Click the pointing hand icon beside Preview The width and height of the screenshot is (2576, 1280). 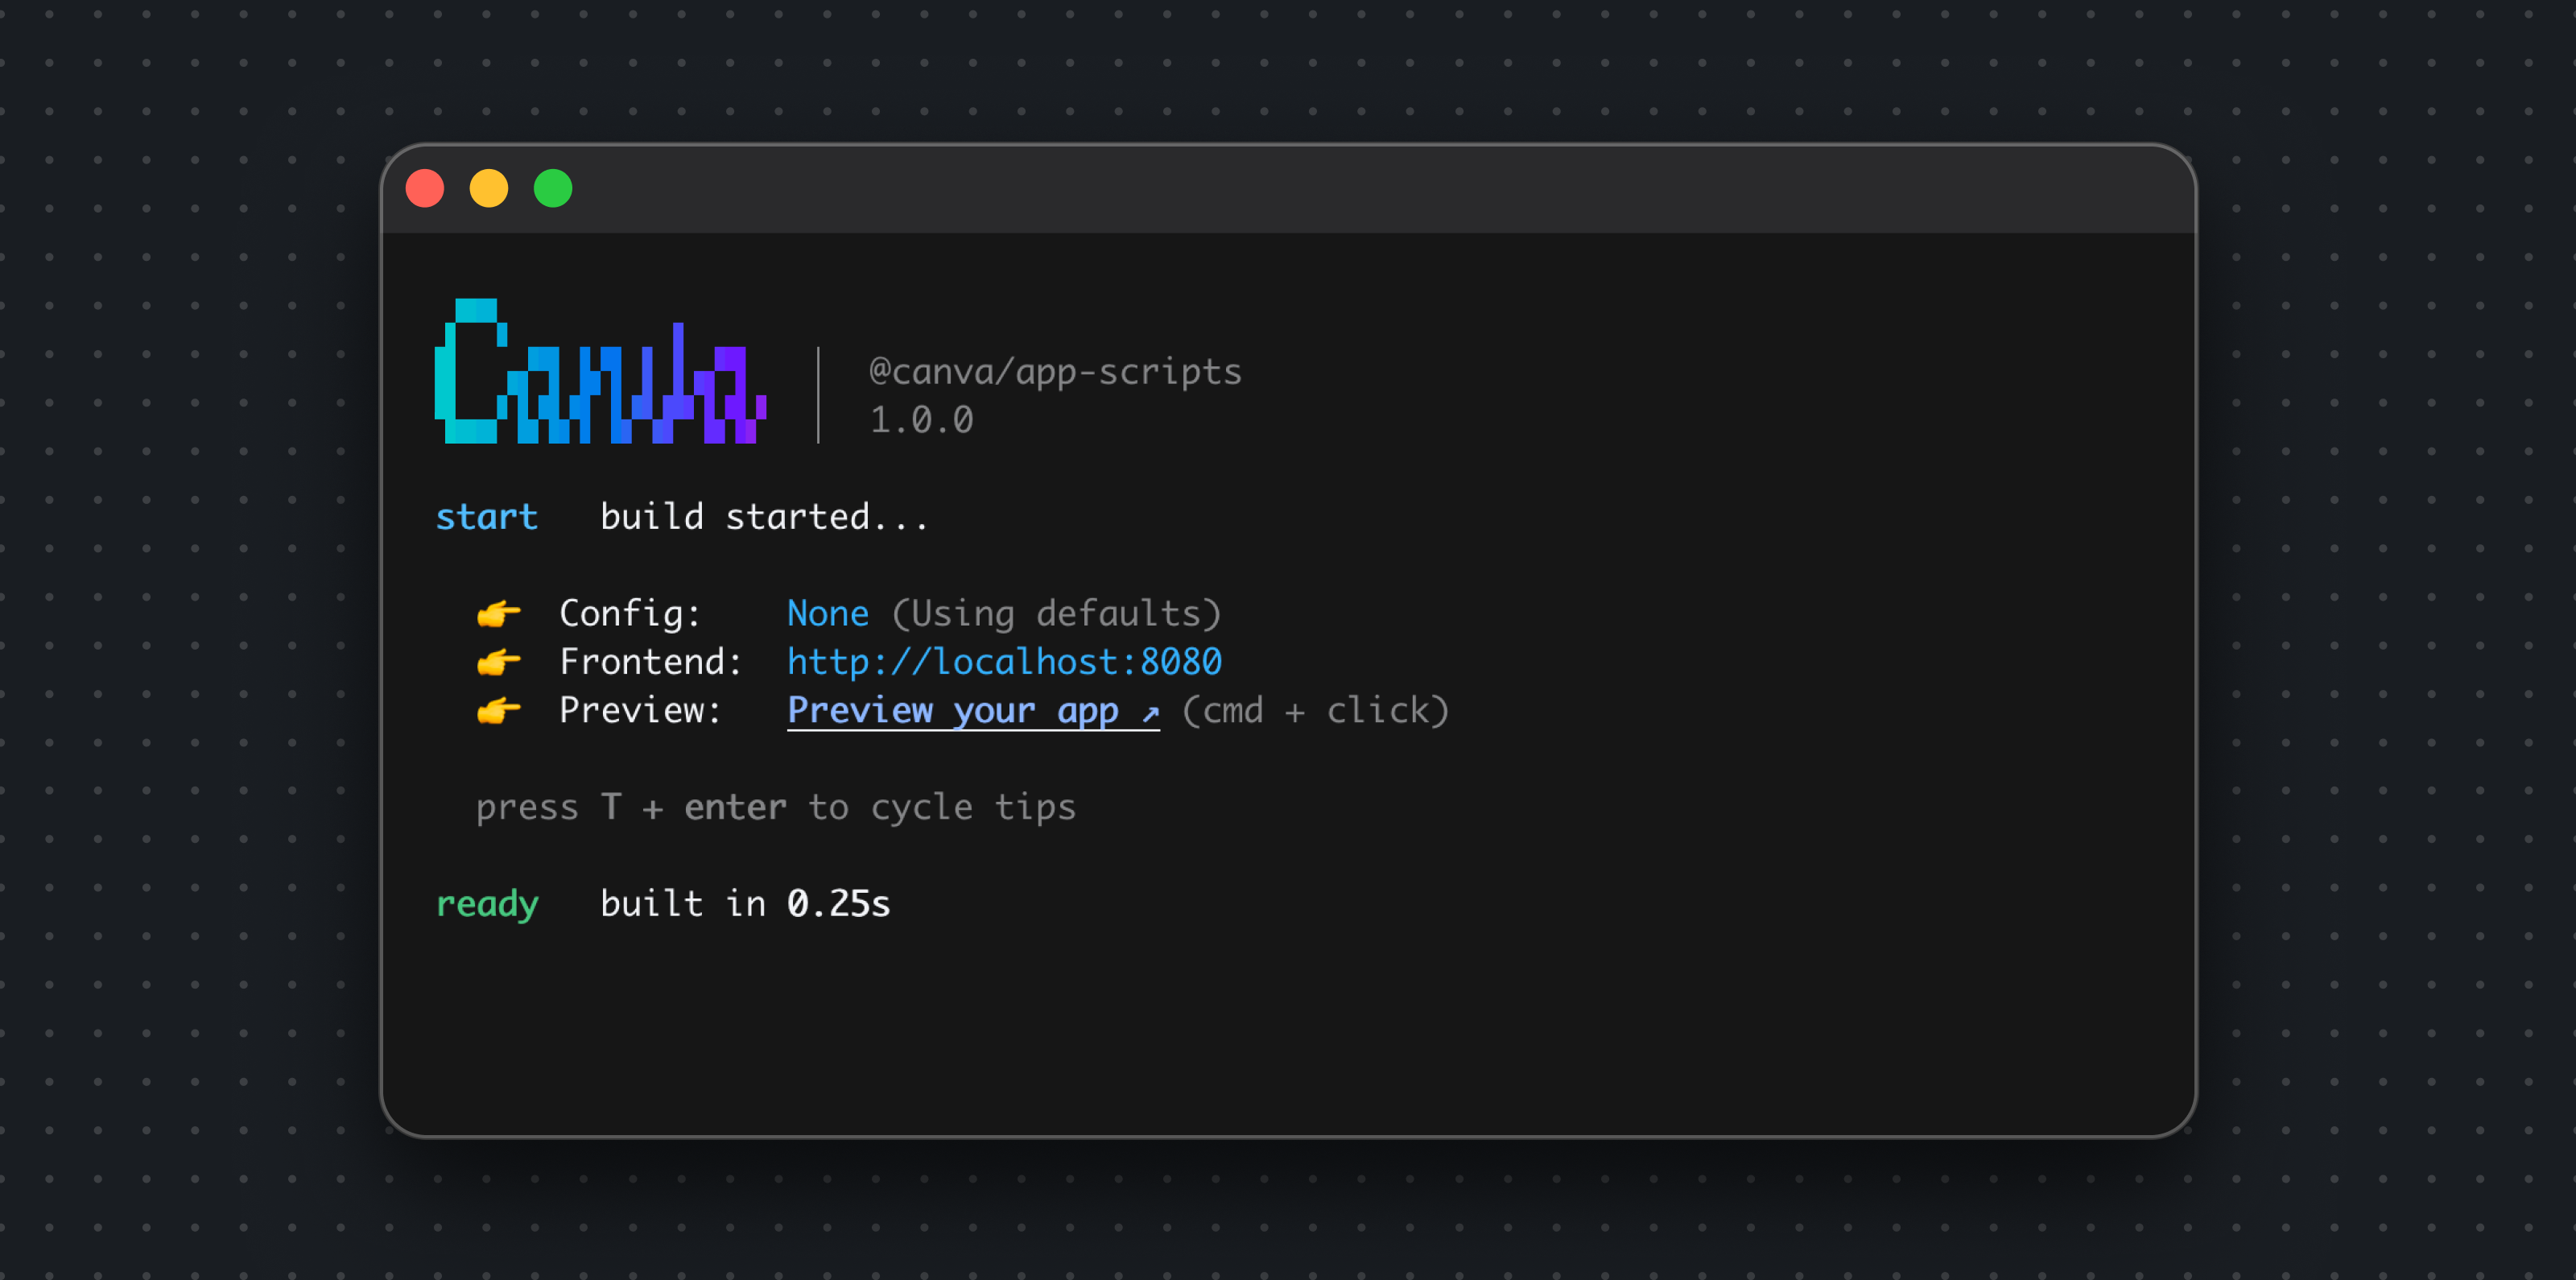tap(498, 710)
